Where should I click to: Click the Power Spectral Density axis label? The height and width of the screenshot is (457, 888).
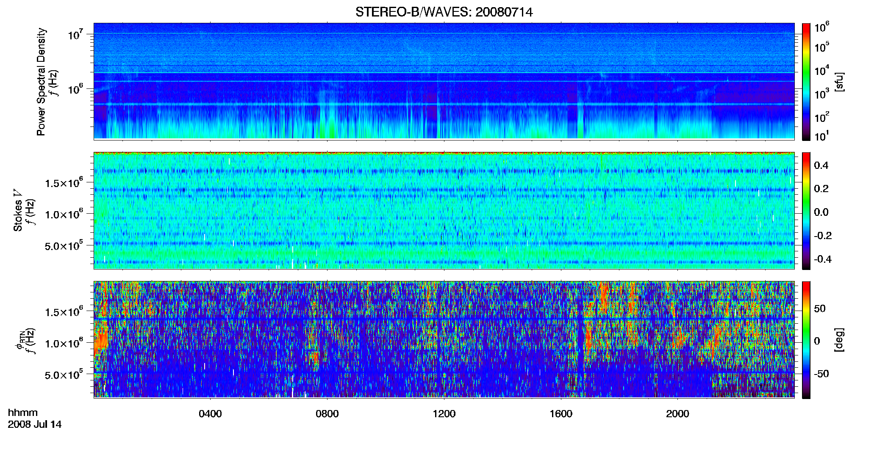tap(41, 82)
